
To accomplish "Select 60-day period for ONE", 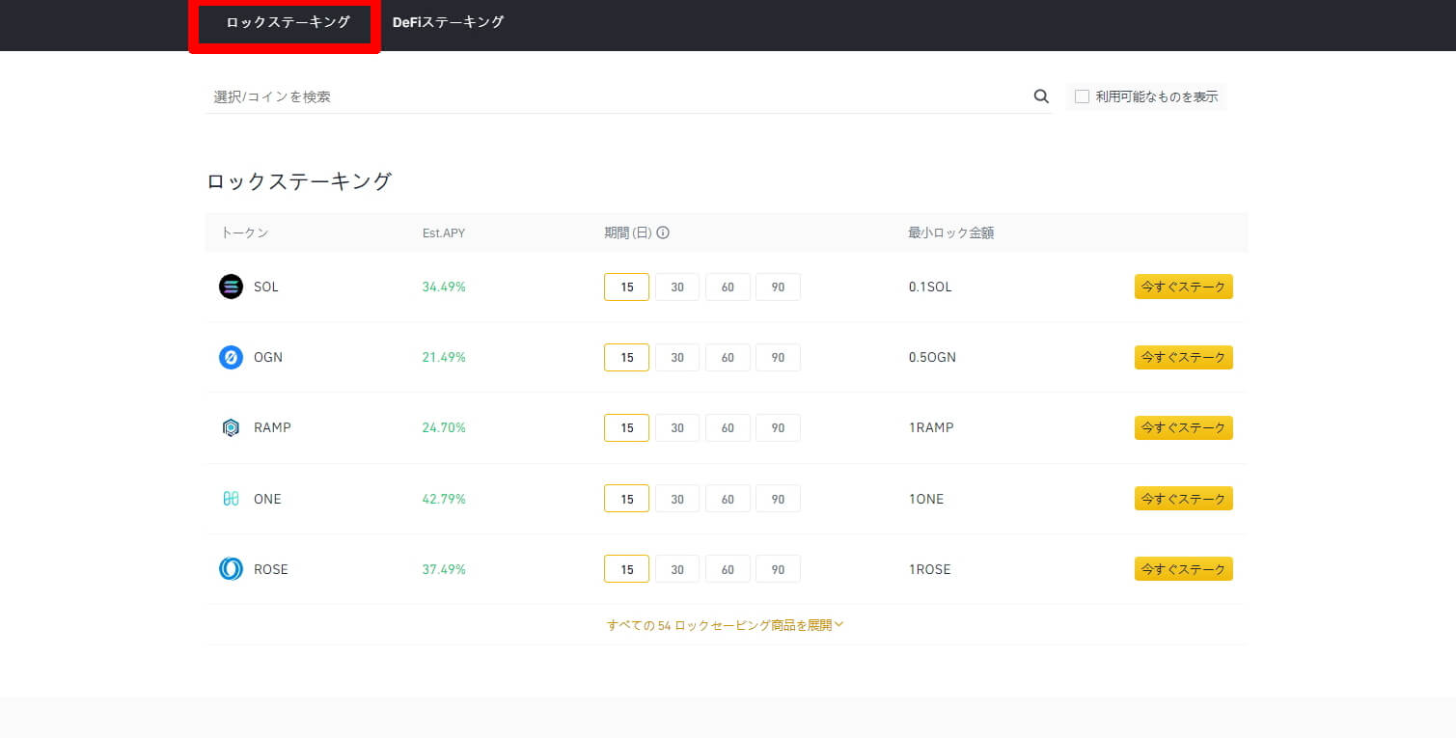I will (x=728, y=499).
